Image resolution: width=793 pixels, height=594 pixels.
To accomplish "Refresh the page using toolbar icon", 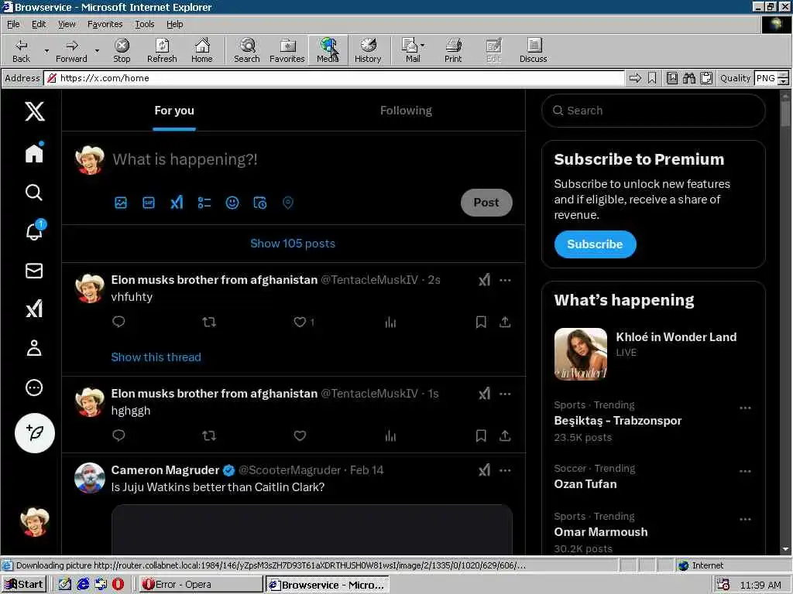I will click(162, 50).
